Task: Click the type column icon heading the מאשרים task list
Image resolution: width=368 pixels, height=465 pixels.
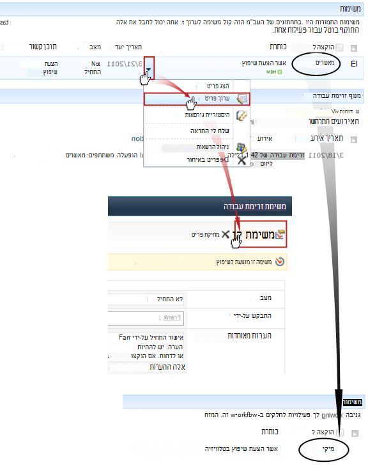Action: (354, 48)
